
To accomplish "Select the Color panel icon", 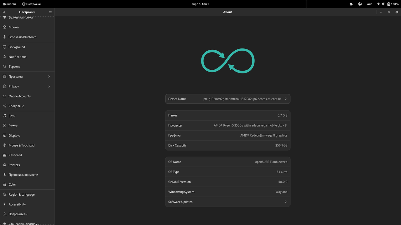I will (x=4, y=185).
